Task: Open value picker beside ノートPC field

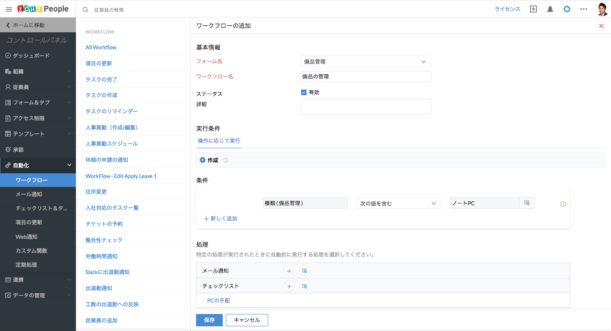Action: 527,203
